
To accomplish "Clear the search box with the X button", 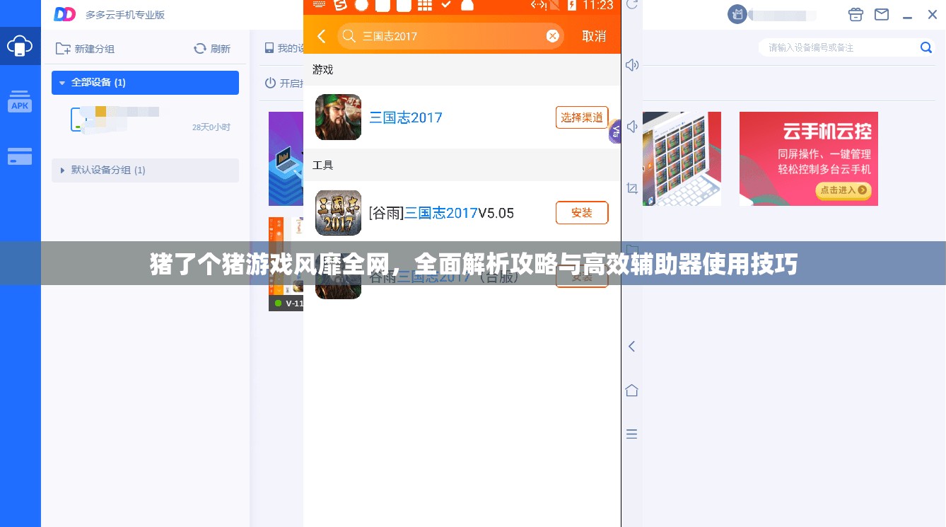I will coord(553,36).
